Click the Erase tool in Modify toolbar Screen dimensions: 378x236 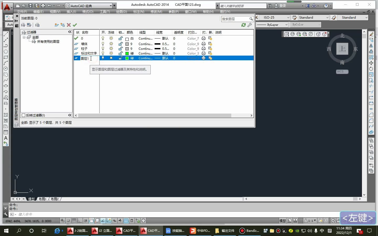tap(371, 34)
